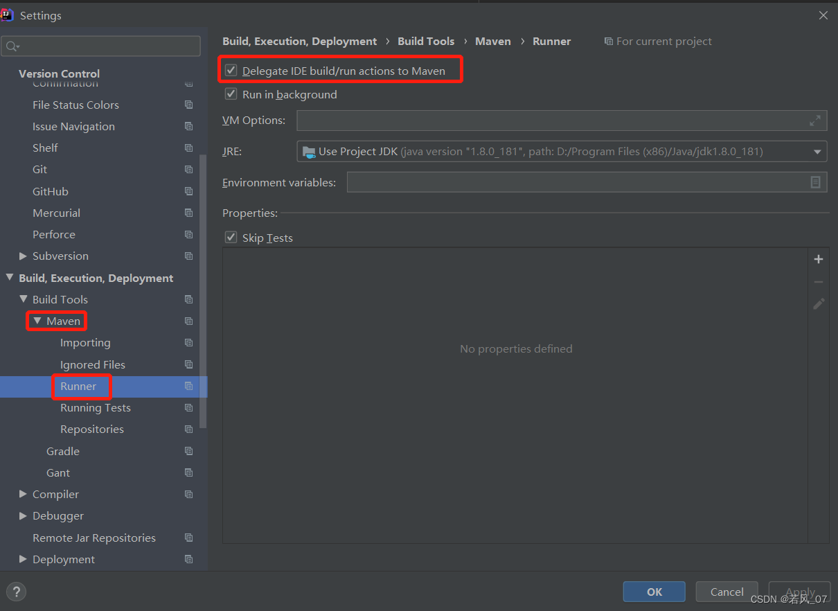Remove selected property with minus icon
Image resolution: width=838 pixels, height=611 pixels.
819,282
